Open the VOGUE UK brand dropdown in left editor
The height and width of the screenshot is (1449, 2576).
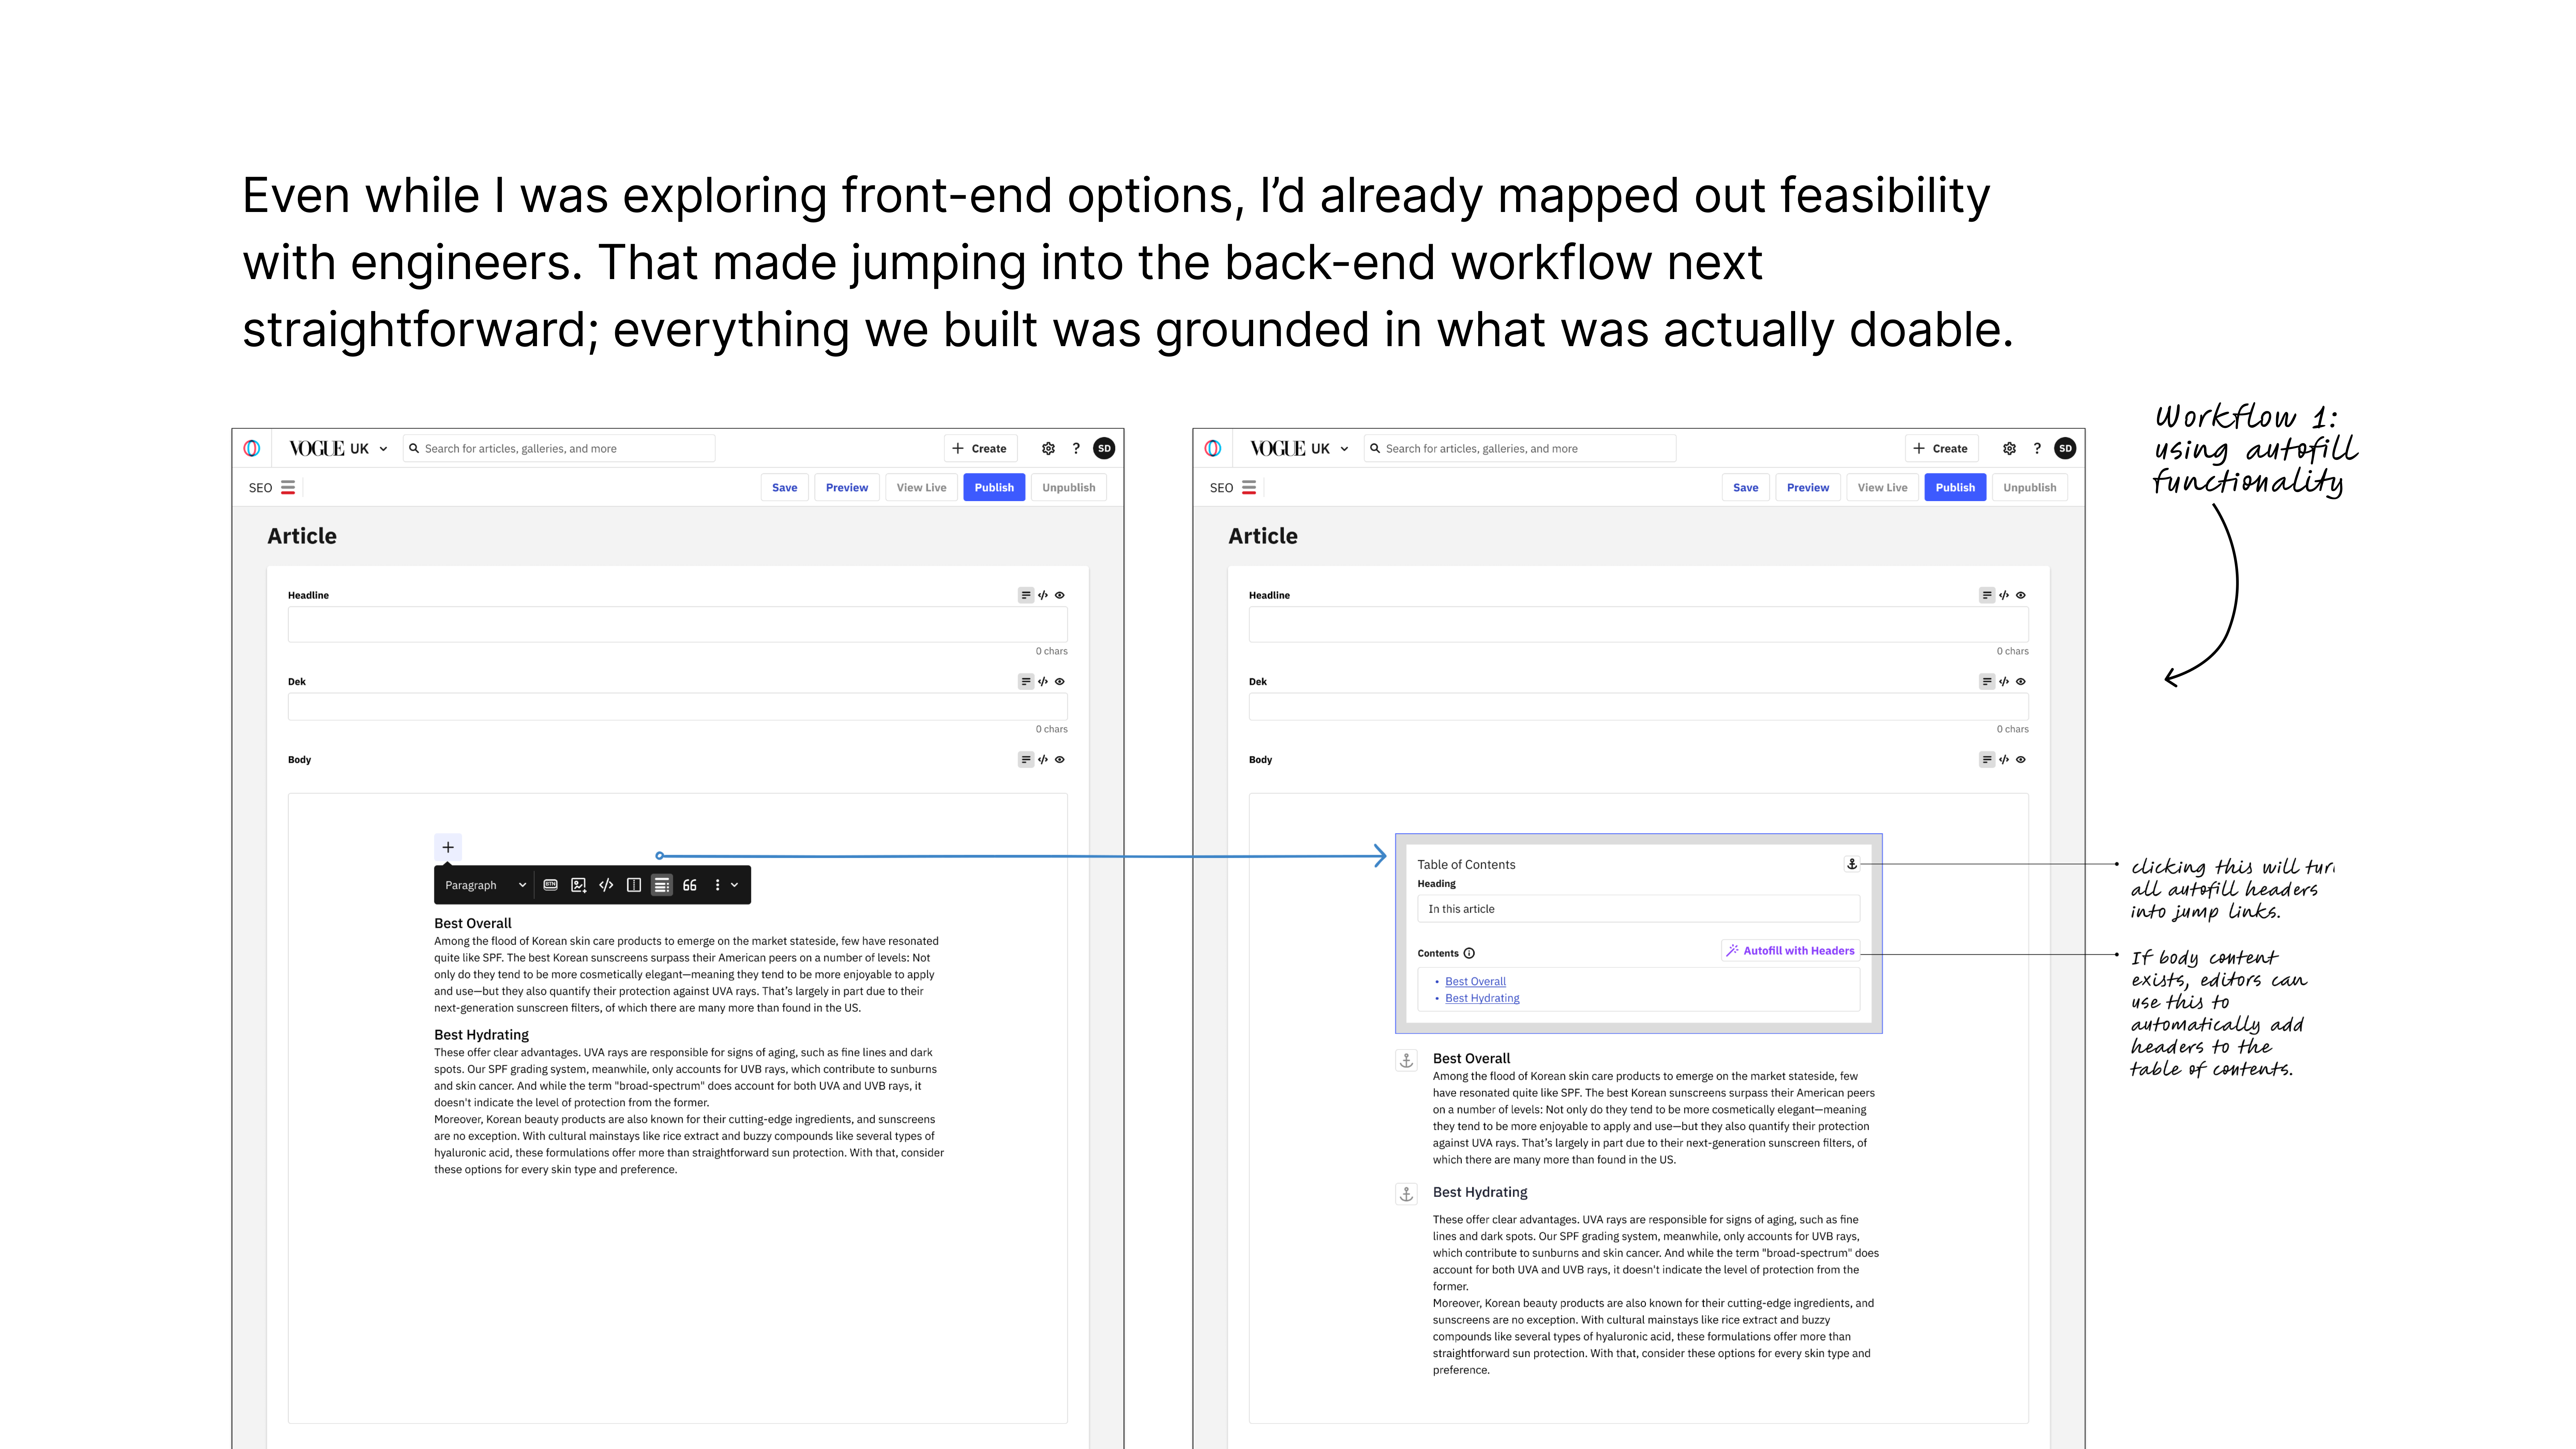point(338,449)
